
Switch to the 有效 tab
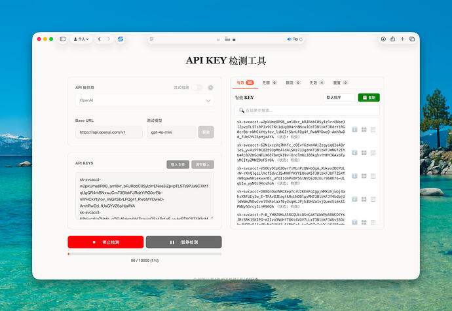245,82
